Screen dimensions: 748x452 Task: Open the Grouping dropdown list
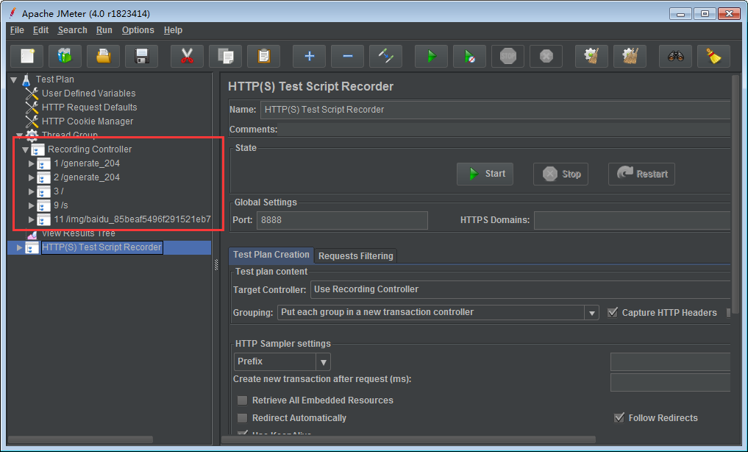point(591,313)
